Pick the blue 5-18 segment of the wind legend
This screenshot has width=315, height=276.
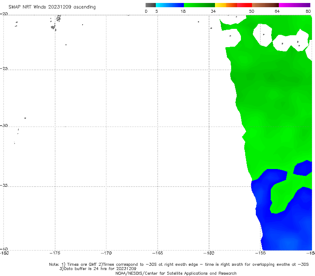pos(170,5)
